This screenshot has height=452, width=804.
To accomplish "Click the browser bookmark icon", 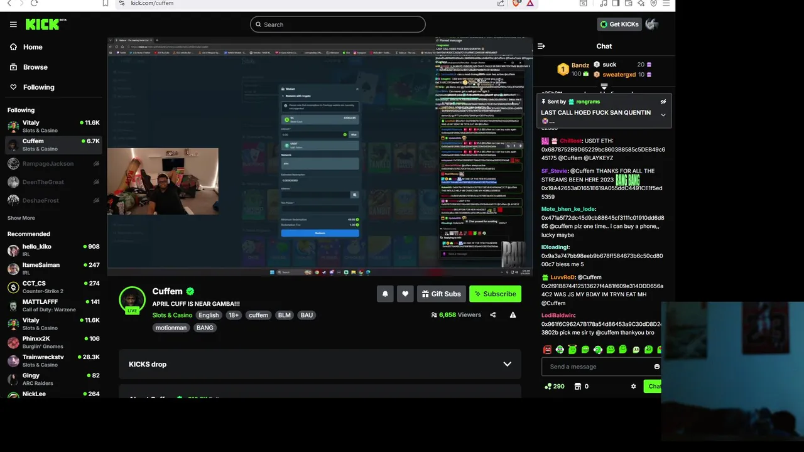I will (x=106, y=3).
